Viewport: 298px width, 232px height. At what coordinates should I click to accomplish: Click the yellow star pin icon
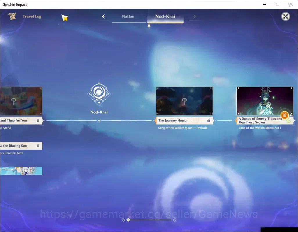(64, 18)
